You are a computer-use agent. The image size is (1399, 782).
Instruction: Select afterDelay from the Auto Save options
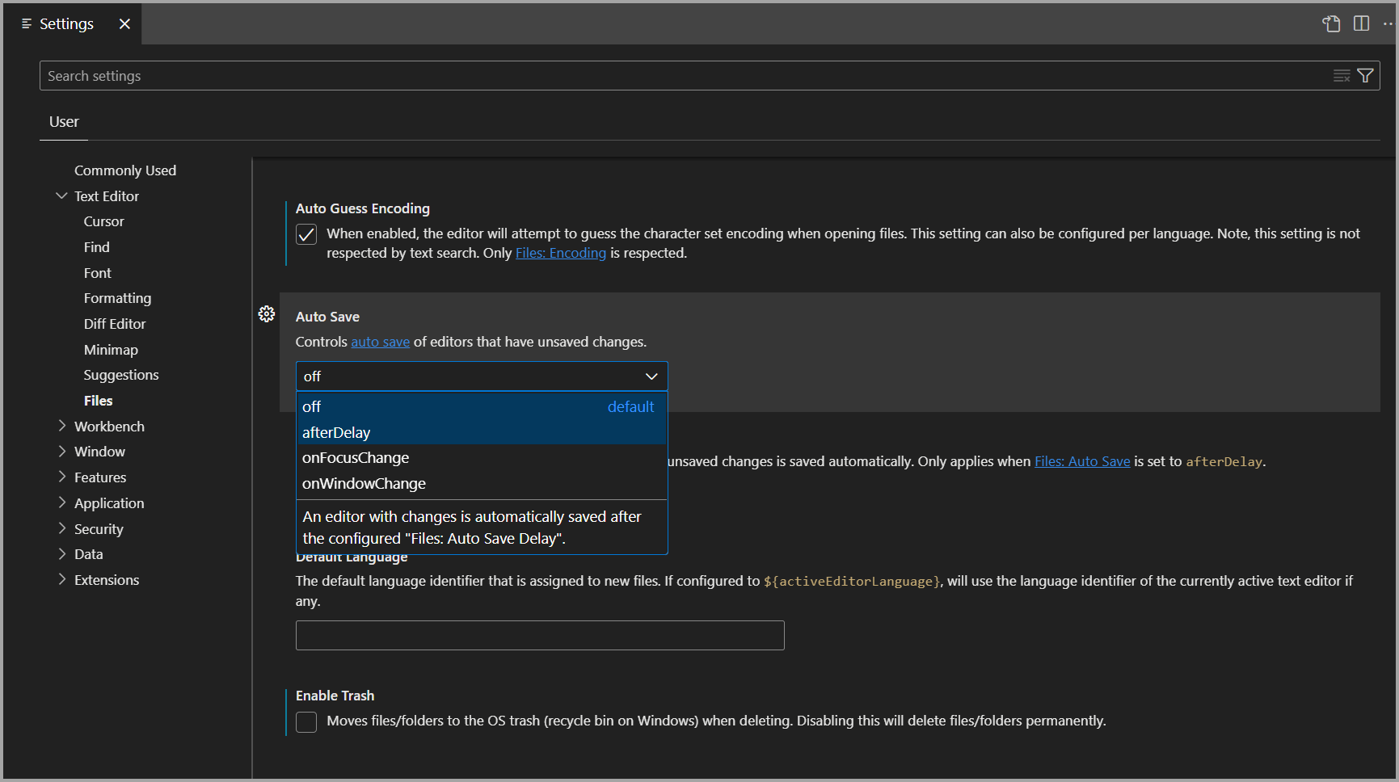336,432
